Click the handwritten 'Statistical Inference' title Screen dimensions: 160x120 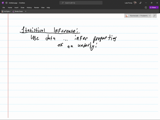coord(50,30)
